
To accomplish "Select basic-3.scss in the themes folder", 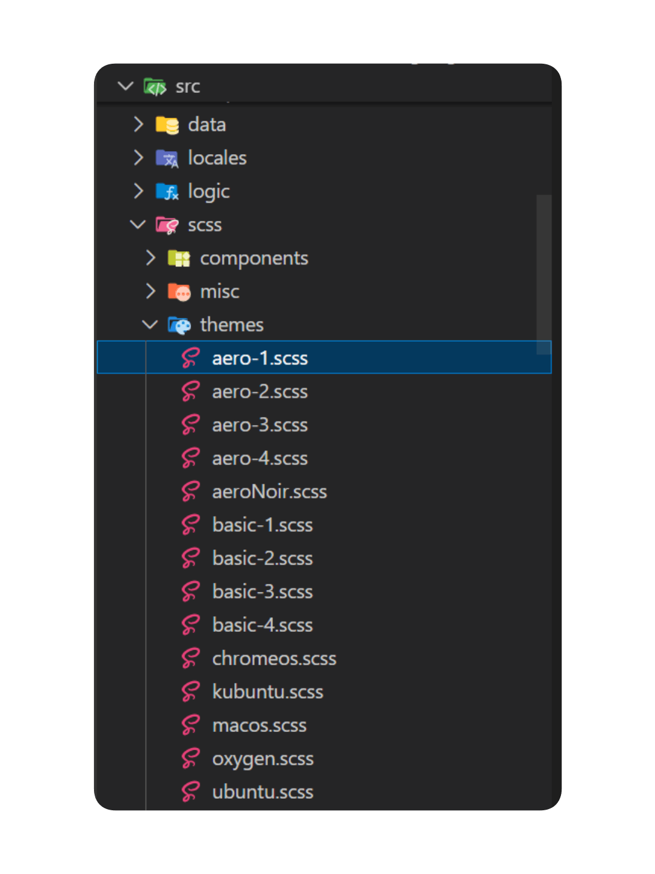I will click(263, 591).
